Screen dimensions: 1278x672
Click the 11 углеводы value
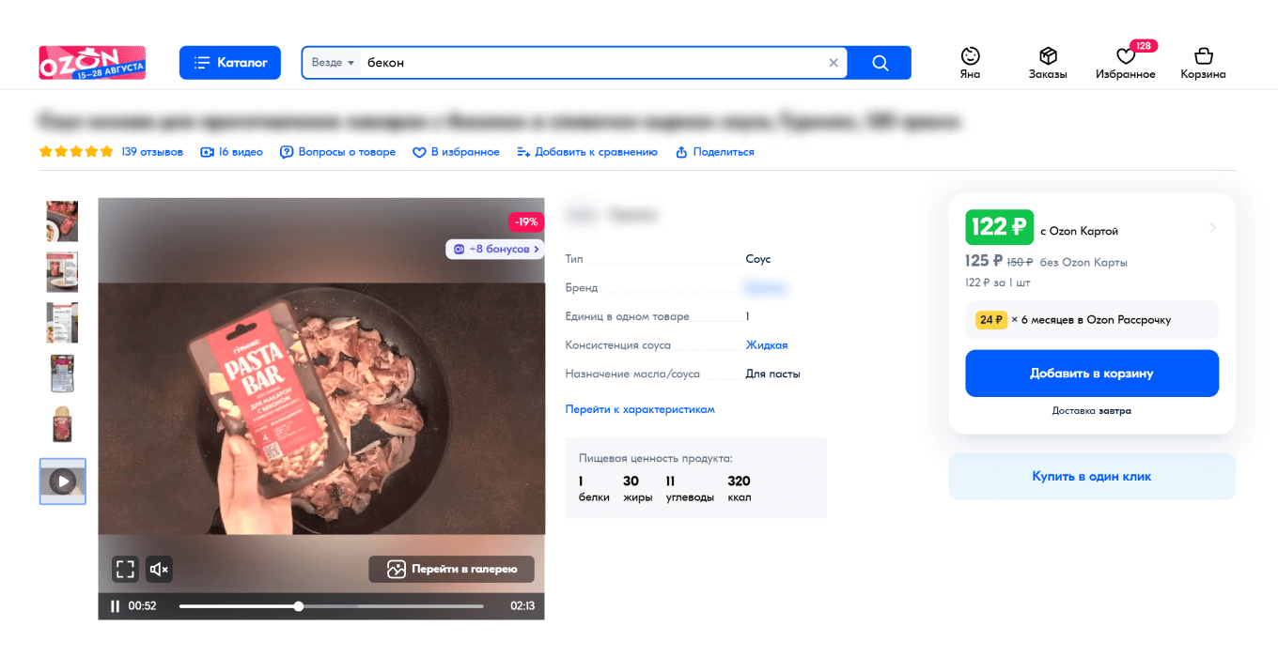pyautogui.click(x=690, y=489)
